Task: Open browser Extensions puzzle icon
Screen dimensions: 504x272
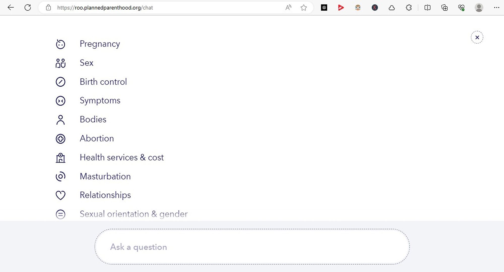Action: pyautogui.click(x=409, y=8)
